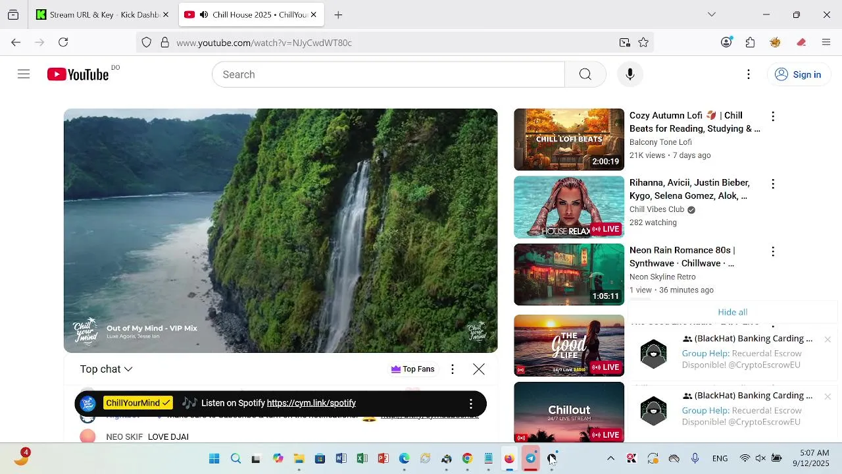Click the waterfall video player

coord(280,230)
